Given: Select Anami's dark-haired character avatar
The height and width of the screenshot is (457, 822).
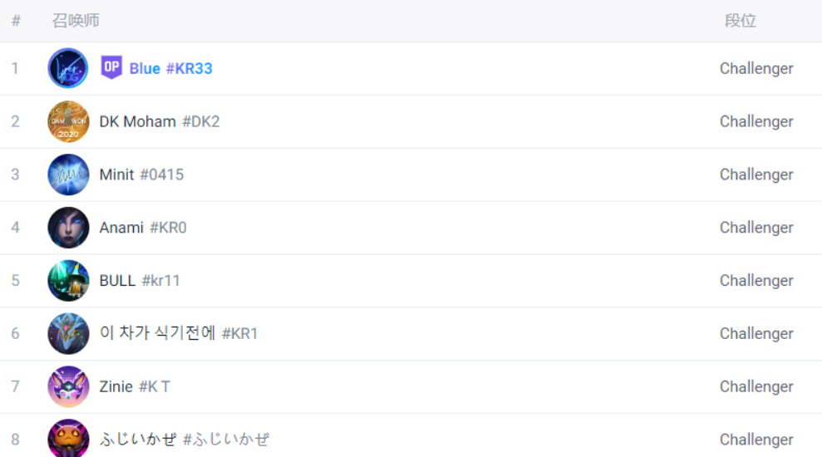Looking at the screenshot, I should click(x=68, y=227).
